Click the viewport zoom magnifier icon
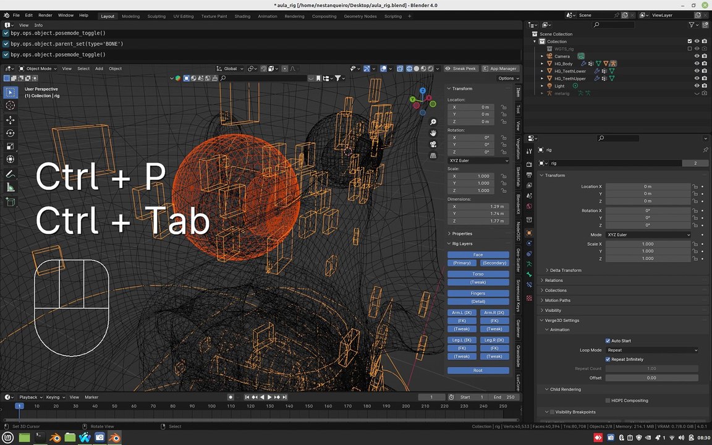 (433, 122)
